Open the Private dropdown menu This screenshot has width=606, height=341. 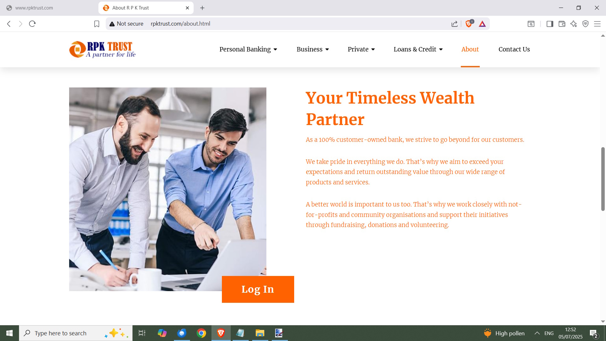click(x=361, y=49)
